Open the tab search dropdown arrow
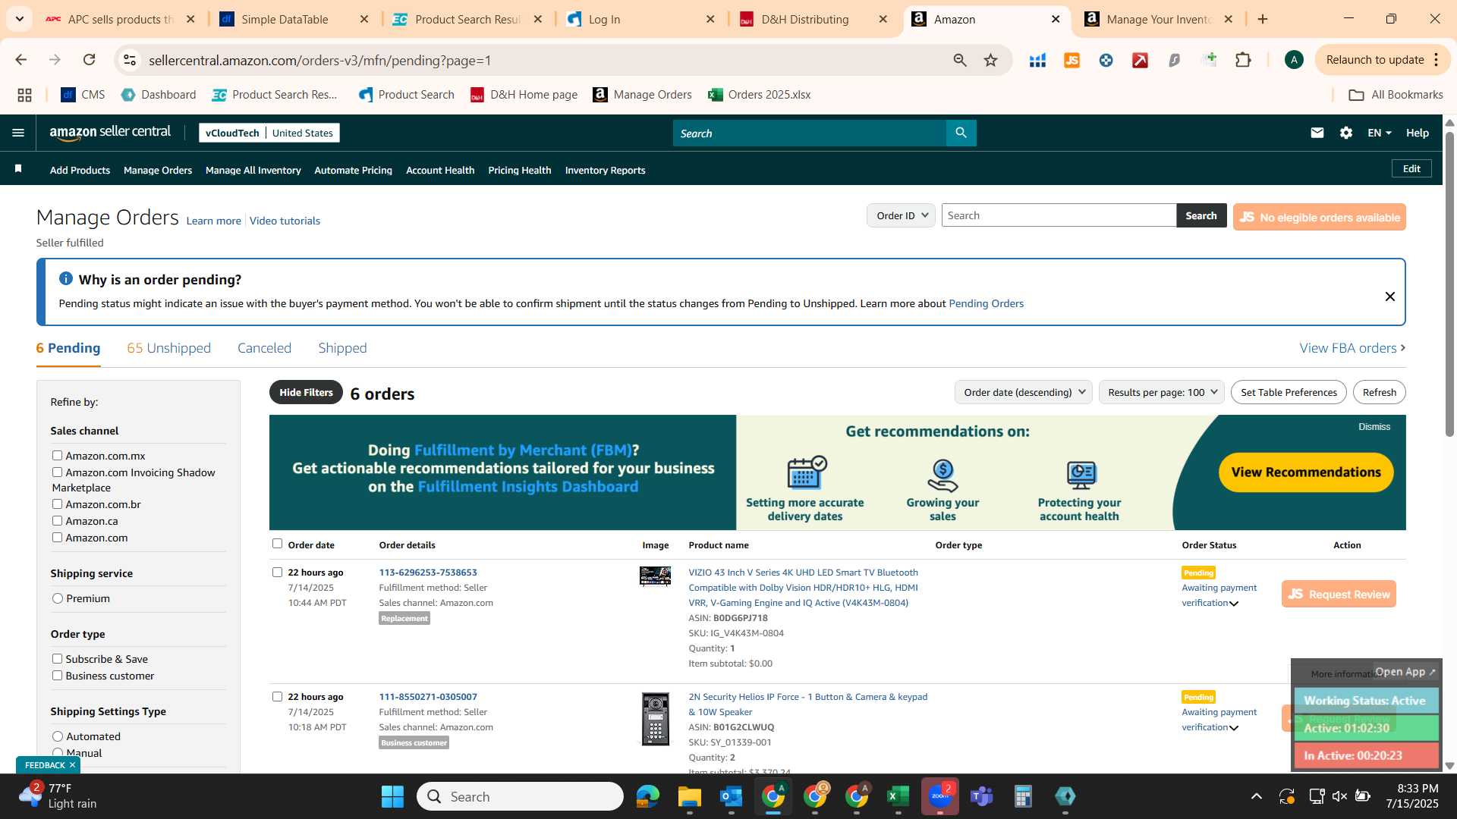 19,19
